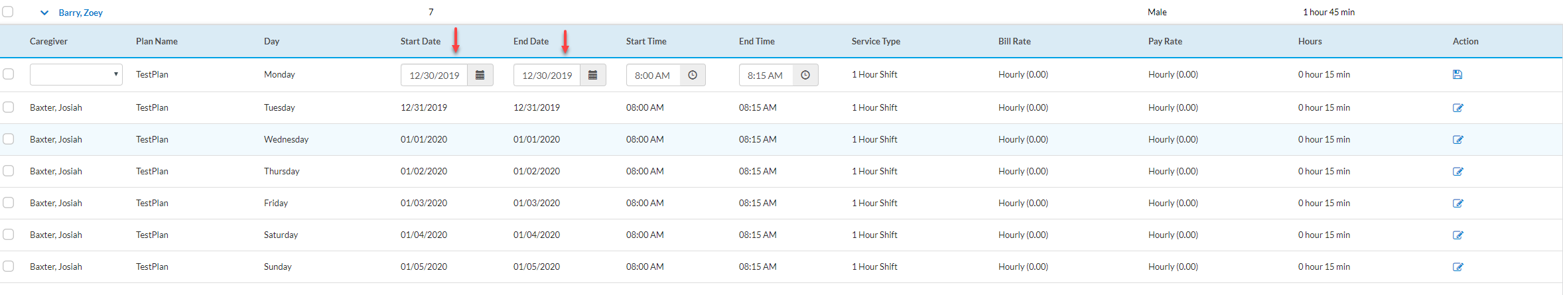Click the End Date 12/30/2019 text field
This screenshot has height=295, width=1563.
click(547, 76)
